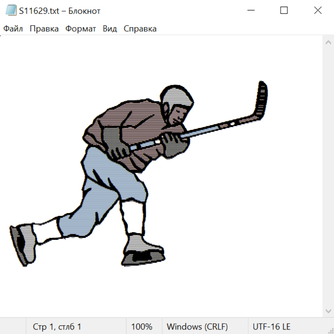Screen dimensions: 334x334
Task: Click the Notepad icon in the title bar
Action: [10, 11]
